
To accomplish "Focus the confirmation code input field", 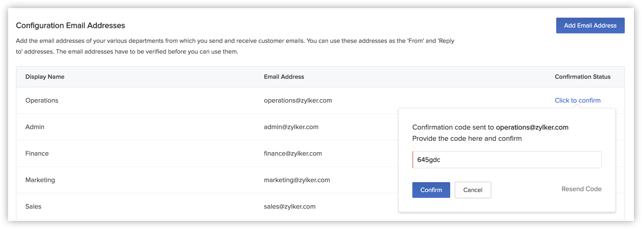I will pos(506,160).
